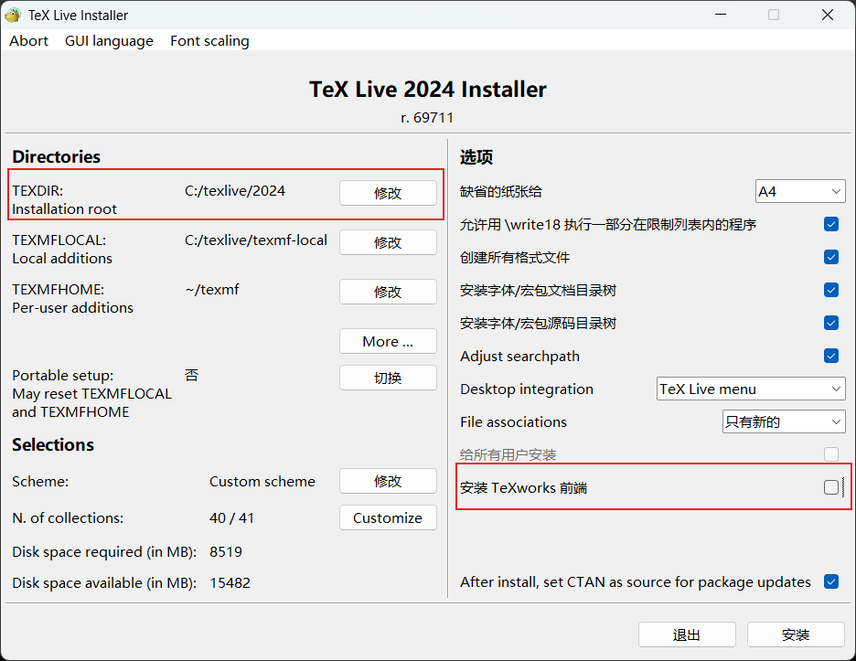The width and height of the screenshot is (856, 661).
Task: Click the 安装 button
Action: click(x=796, y=634)
